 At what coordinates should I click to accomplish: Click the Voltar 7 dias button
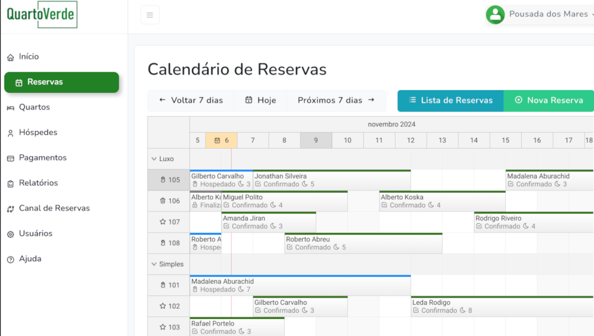point(190,100)
